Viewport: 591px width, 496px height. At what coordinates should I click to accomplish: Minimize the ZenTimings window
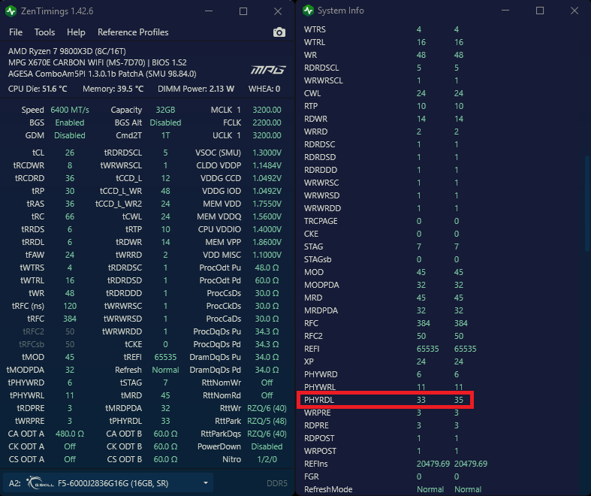click(x=209, y=11)
